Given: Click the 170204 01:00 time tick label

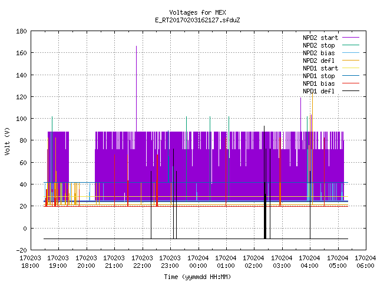Looking at the screenshot, I should [x=226, y=262].
